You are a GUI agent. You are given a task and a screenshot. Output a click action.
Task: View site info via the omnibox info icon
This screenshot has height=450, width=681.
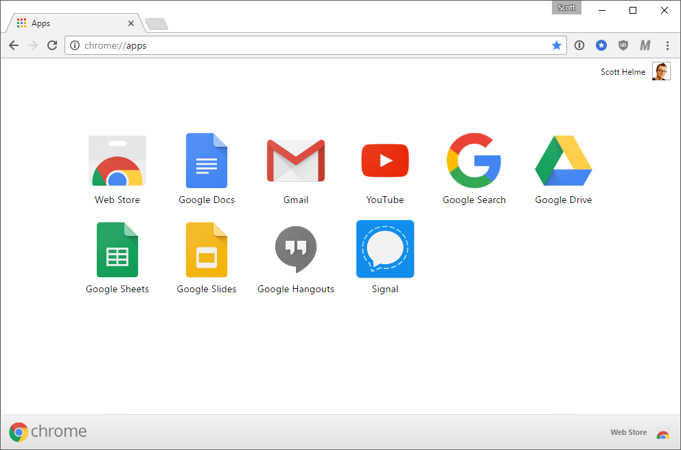[73, 45]
